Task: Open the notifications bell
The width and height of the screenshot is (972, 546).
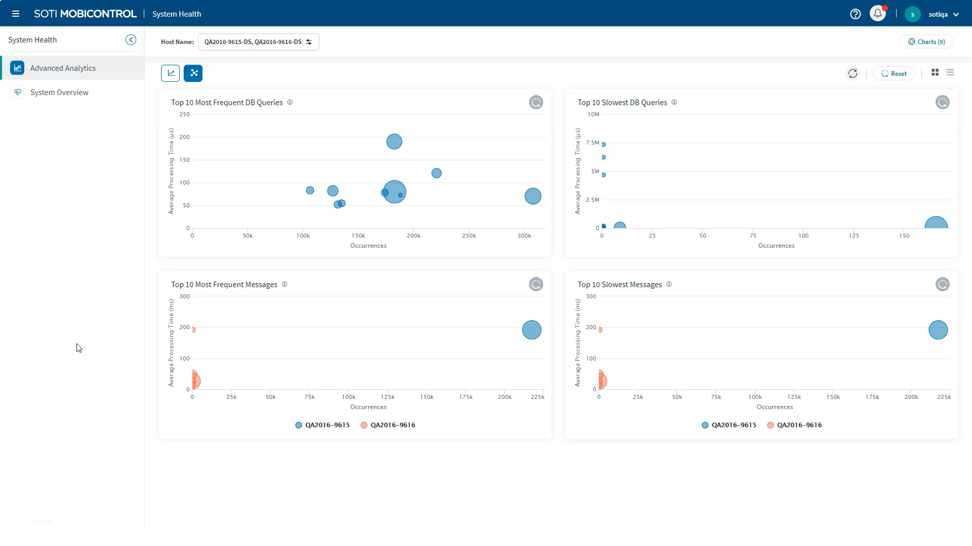Action: coord(878,14)
